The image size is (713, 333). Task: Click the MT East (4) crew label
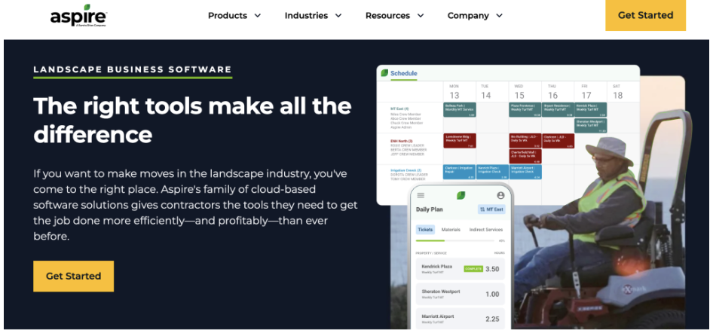click(x=399, y=109)
